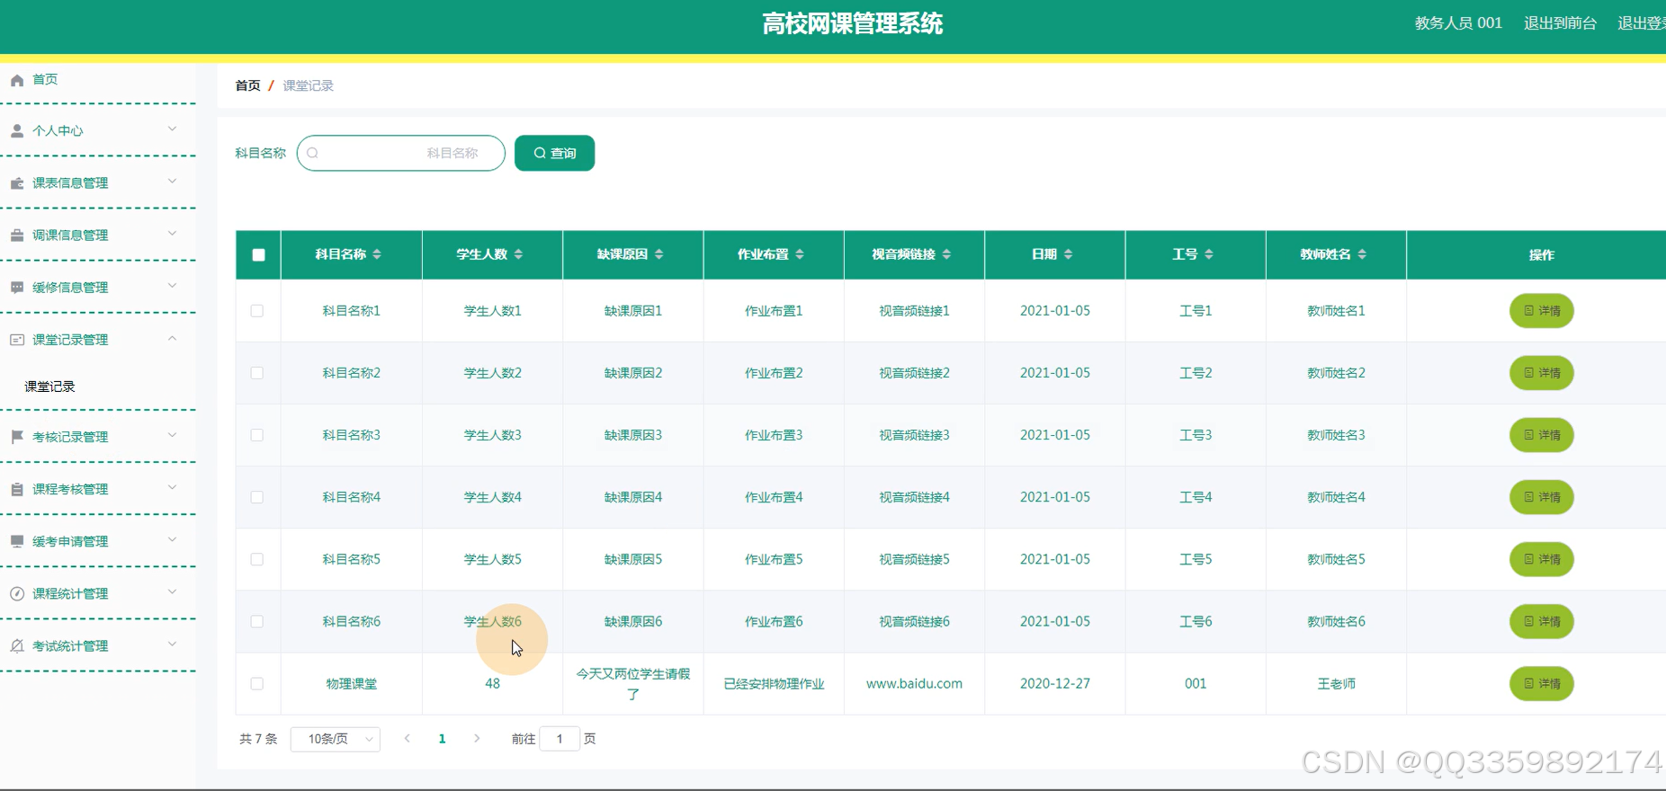Go to previous page arrow
The width and height of the screenshot is (1666, 791).
coord(408,738)
